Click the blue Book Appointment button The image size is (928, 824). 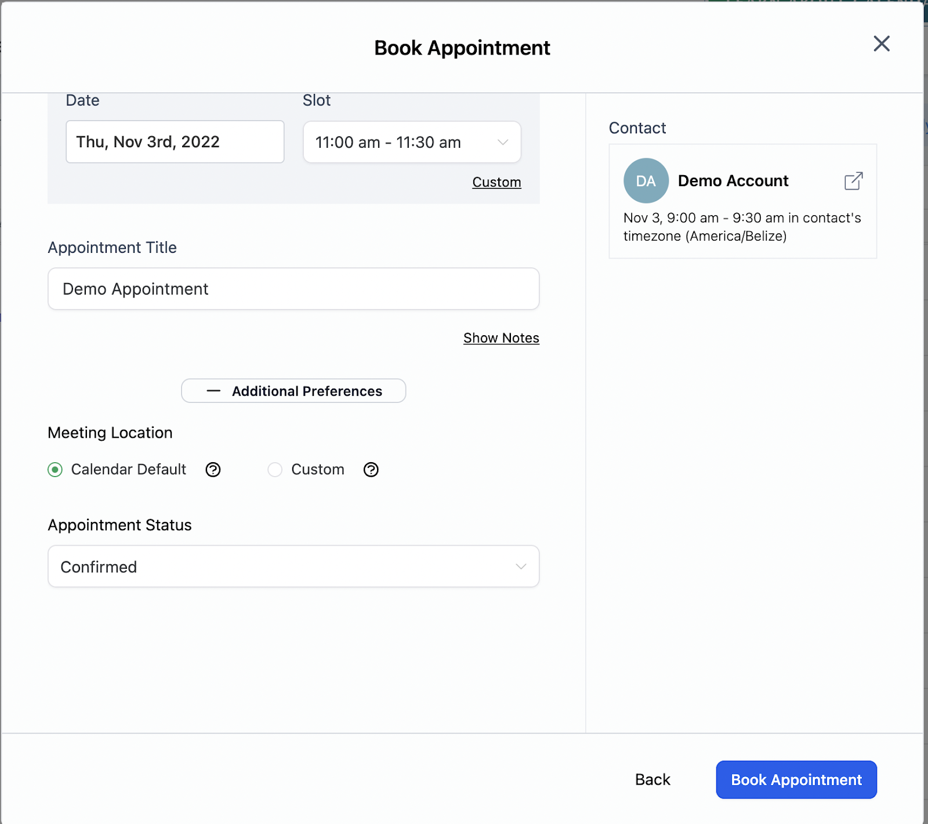pos(796,780)
